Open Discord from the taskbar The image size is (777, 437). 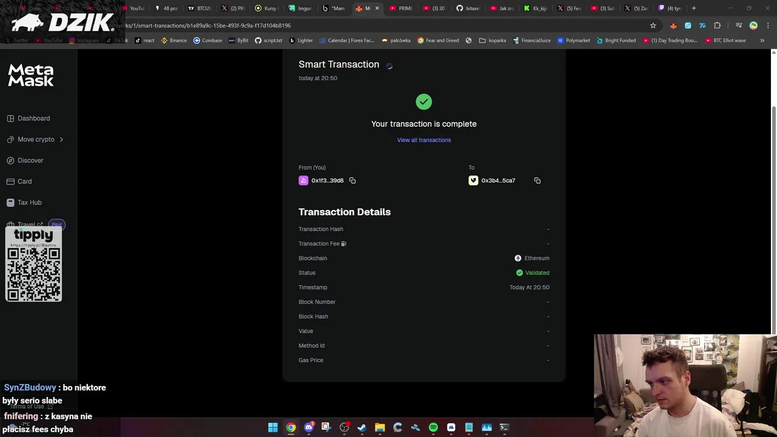pos(308,427)
